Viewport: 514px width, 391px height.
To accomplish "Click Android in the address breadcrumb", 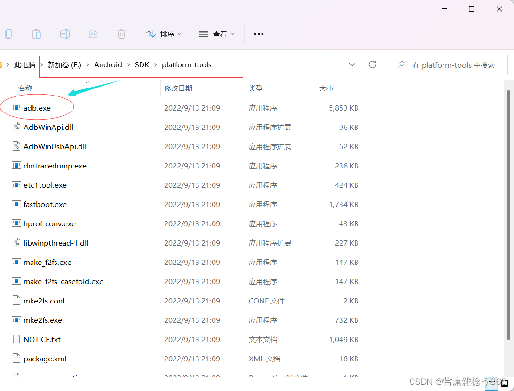I will (108, 65).
